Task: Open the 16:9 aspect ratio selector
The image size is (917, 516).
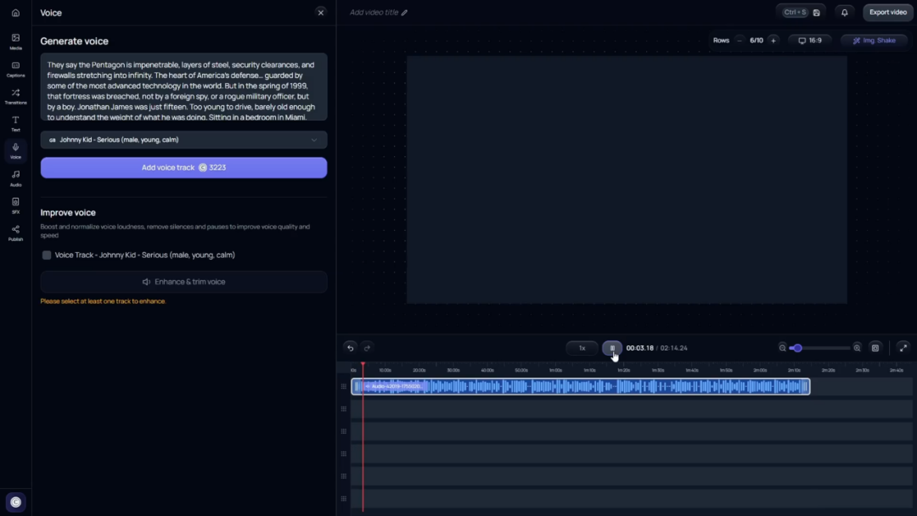Action: click(x=810, y=41)
